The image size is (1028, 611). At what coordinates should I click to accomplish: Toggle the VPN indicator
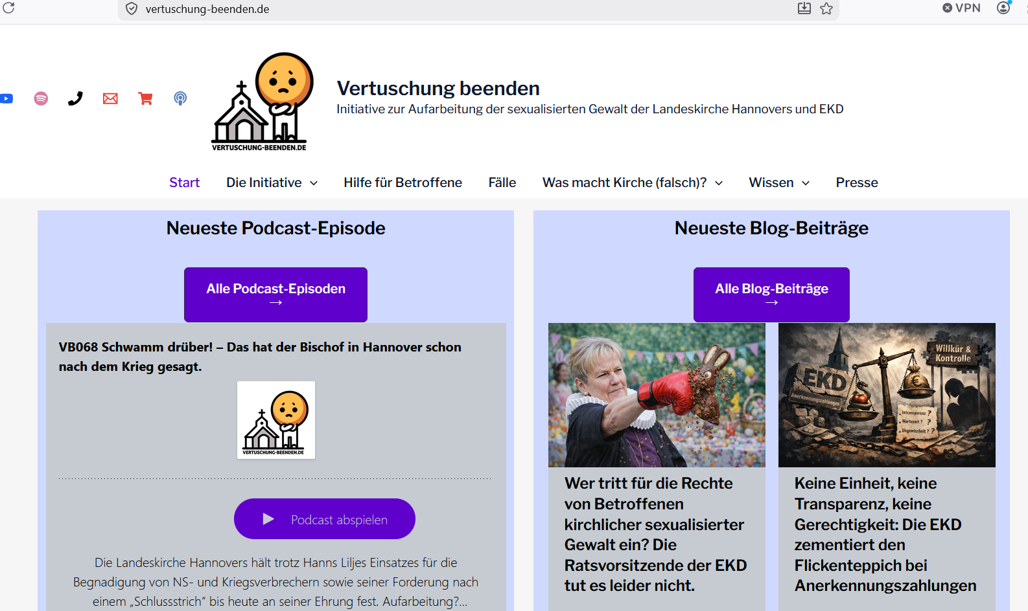[x=961, y=8]
